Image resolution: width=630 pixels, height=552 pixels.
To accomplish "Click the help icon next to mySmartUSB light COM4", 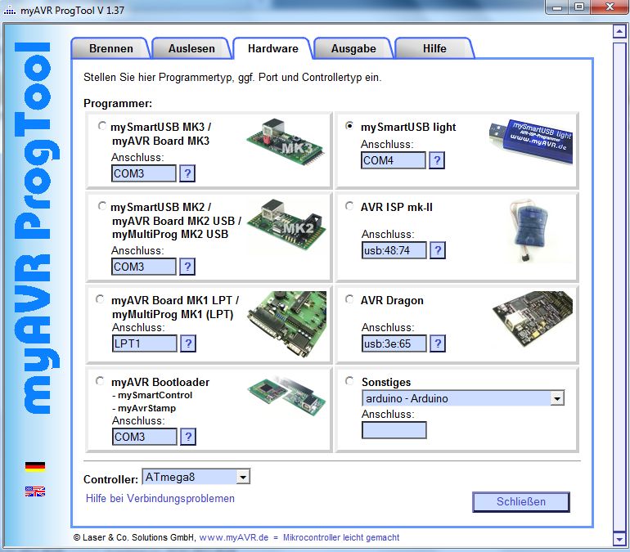I will [x=437, y=160].
